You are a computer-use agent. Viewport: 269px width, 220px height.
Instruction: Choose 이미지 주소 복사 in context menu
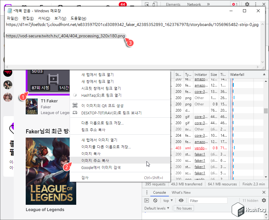pyautogui.click(x=120, y=160)
